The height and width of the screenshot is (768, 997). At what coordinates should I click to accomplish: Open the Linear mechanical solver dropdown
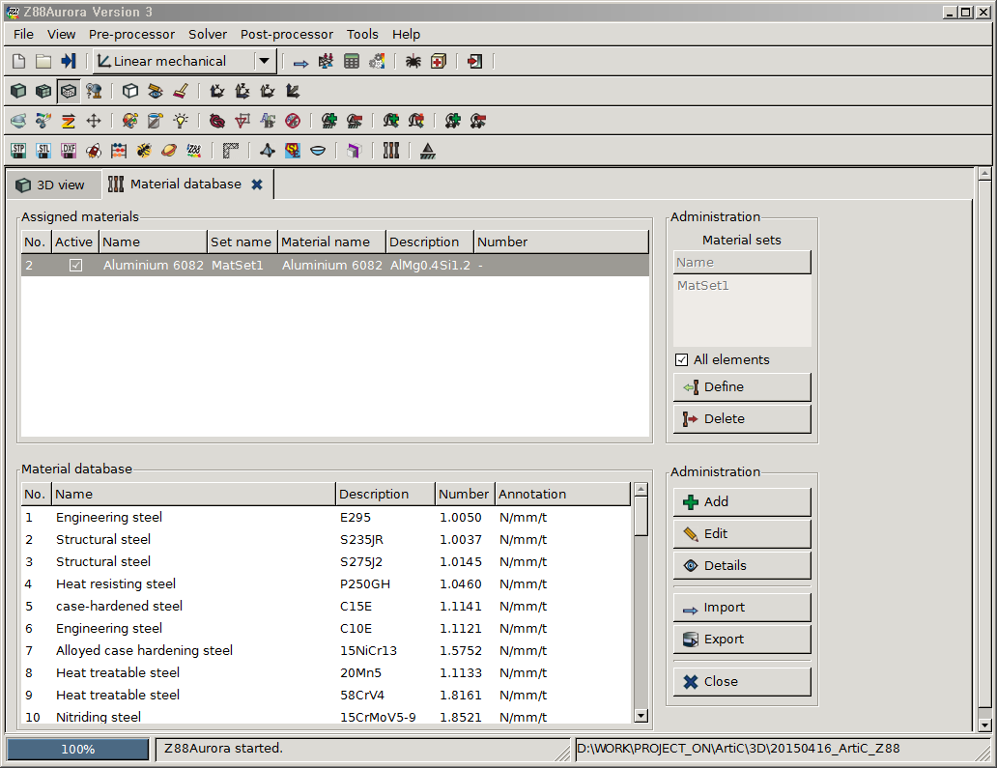(x=262, y=61)
